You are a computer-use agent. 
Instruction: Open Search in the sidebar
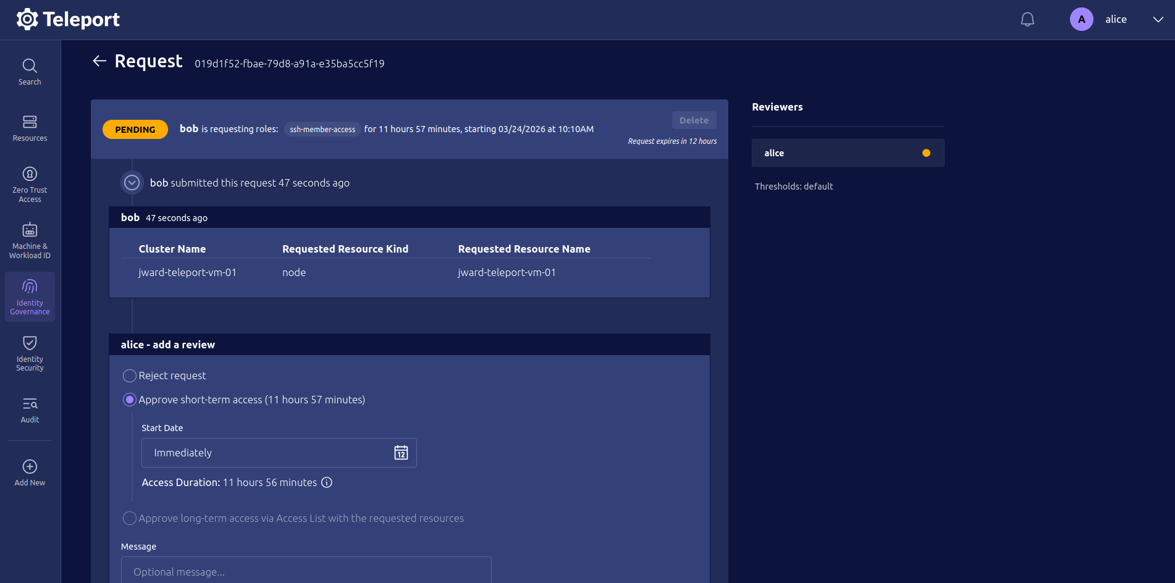click(x=30, y=72)
